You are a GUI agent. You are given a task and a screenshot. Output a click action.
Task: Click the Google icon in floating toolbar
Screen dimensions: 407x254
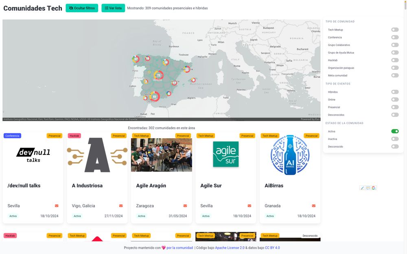click(374, 188)
